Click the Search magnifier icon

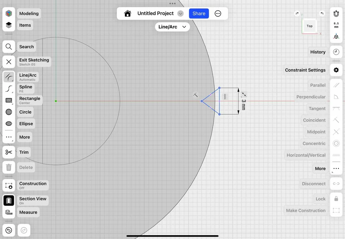pyautogui.click(x=9, y=47)
